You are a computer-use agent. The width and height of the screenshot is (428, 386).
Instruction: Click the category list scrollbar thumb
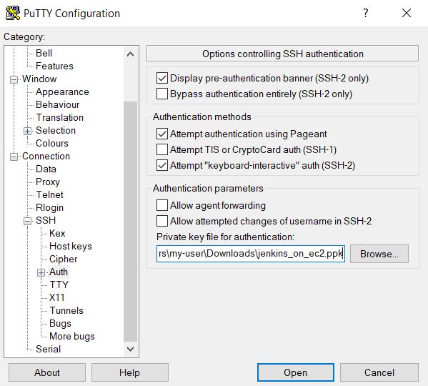click(131, 222)
